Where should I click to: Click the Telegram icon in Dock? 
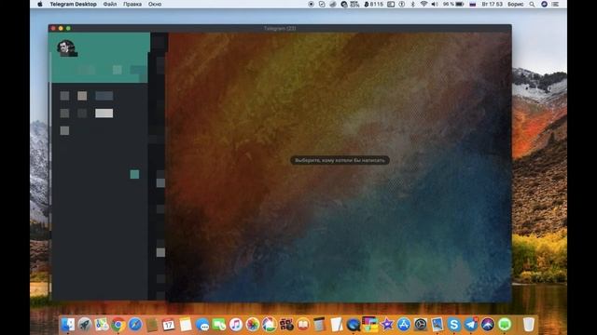click(x=471, y=325)
